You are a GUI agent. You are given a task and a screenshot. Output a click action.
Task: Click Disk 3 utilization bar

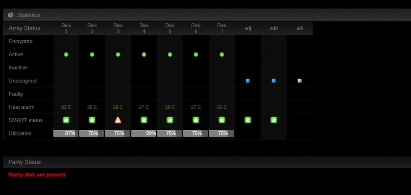coord(118,133)
